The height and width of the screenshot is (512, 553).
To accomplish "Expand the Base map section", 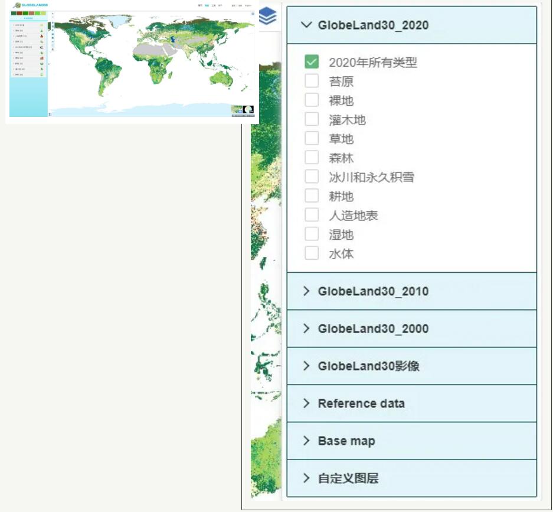I will click(411, 441).
